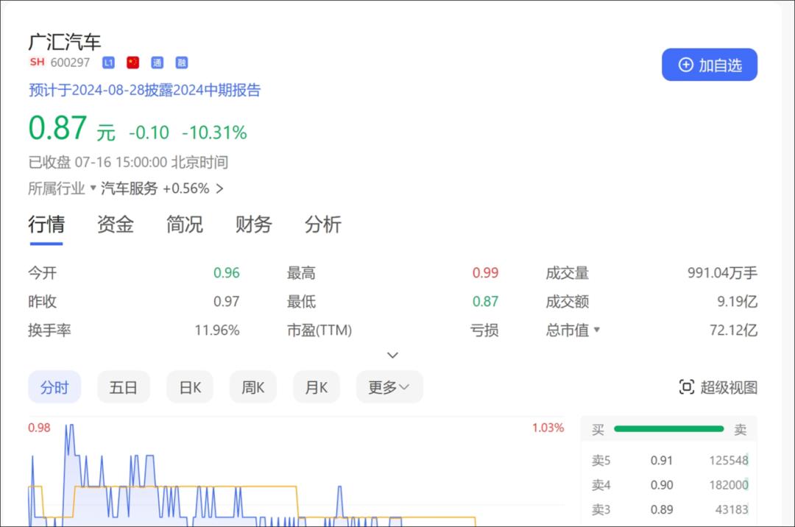Click the plus icon in 加自选

tap(685, 65)
